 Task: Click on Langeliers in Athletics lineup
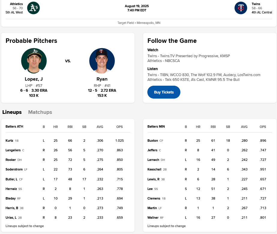[x=13, y=150]
